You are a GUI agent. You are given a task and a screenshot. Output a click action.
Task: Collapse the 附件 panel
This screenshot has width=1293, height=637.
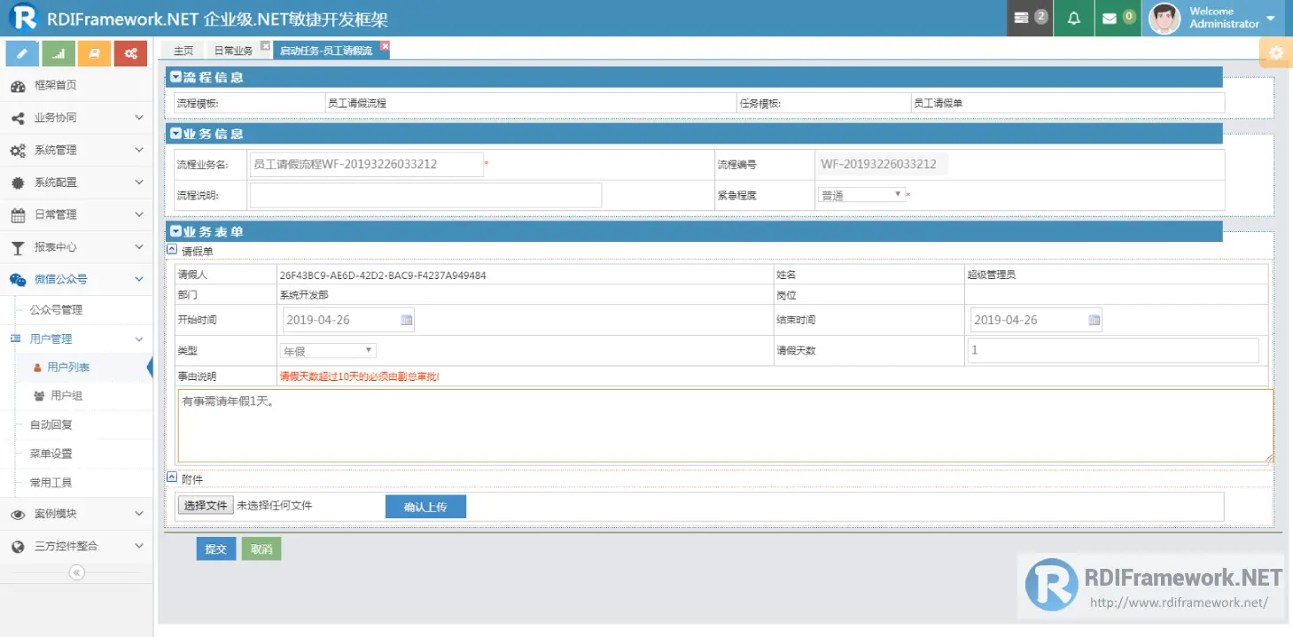click(x=172, y=477)
